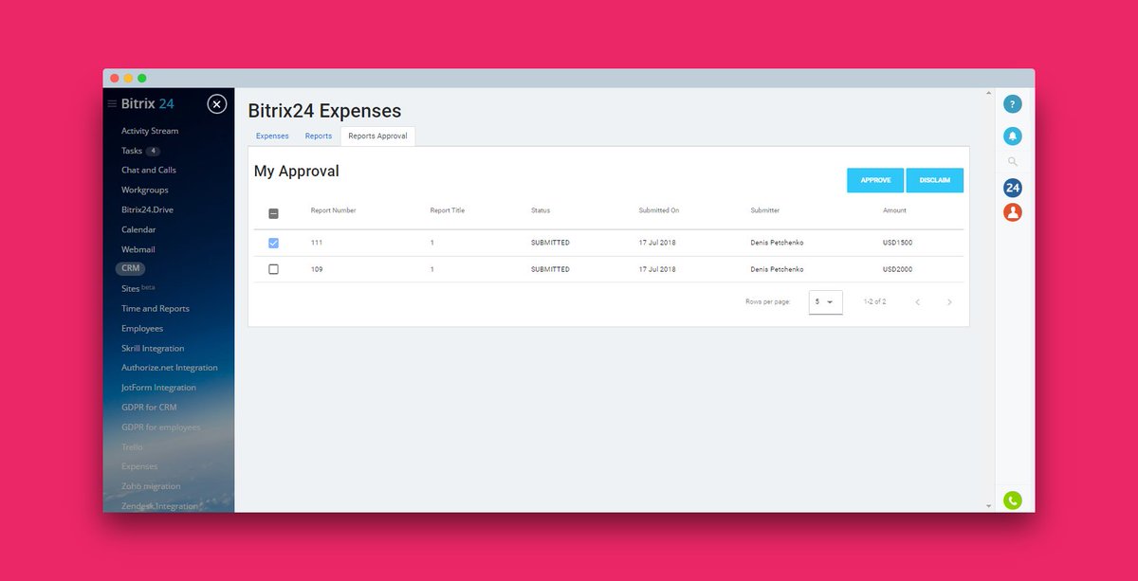Screen dimensions: 1138x581
Task: Click the Amount column header
Action: tap(894, 210)
